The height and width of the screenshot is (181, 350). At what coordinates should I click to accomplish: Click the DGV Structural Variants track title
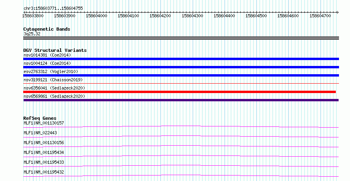pyautogui.click(x=55, y=50)
